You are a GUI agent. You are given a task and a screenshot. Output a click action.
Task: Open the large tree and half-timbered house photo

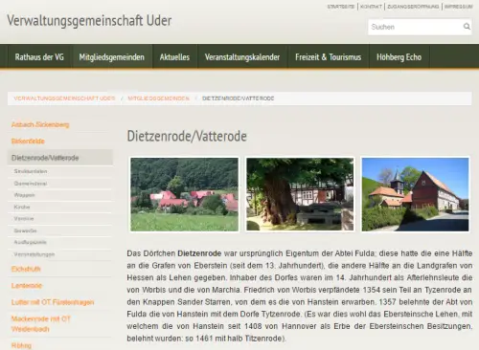point(300,194)
